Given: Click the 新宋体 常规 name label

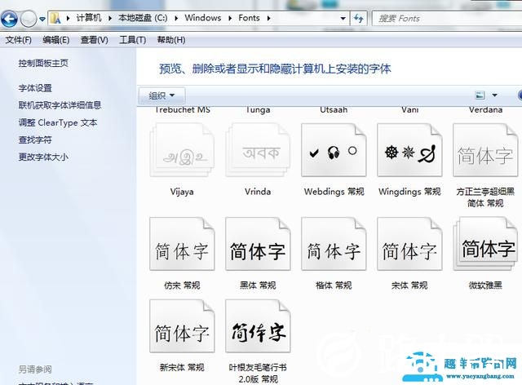Looking at the screenshot, I should [x=182, y=368].
